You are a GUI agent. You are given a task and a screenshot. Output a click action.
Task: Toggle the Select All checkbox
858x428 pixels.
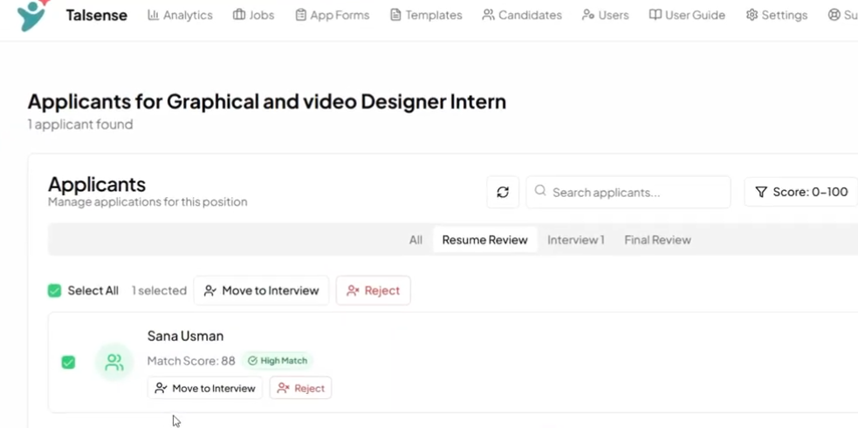(x=55, y=290)
